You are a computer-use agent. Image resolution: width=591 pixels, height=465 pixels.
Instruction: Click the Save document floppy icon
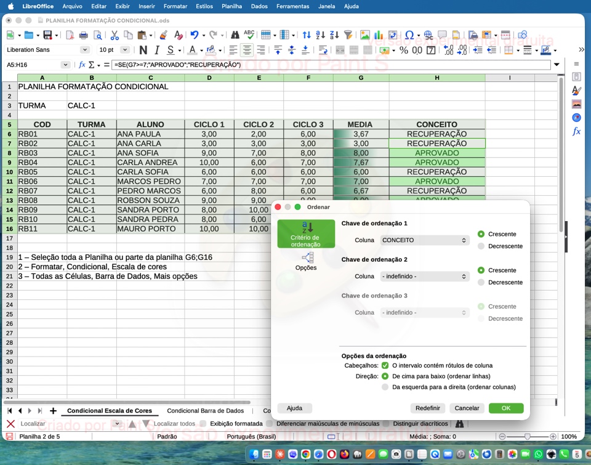[x=47, y=35]
